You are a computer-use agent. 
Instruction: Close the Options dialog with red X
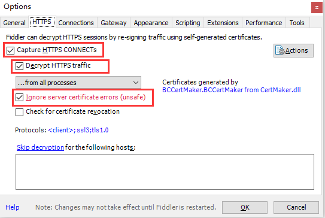click(x=317, y=7)
